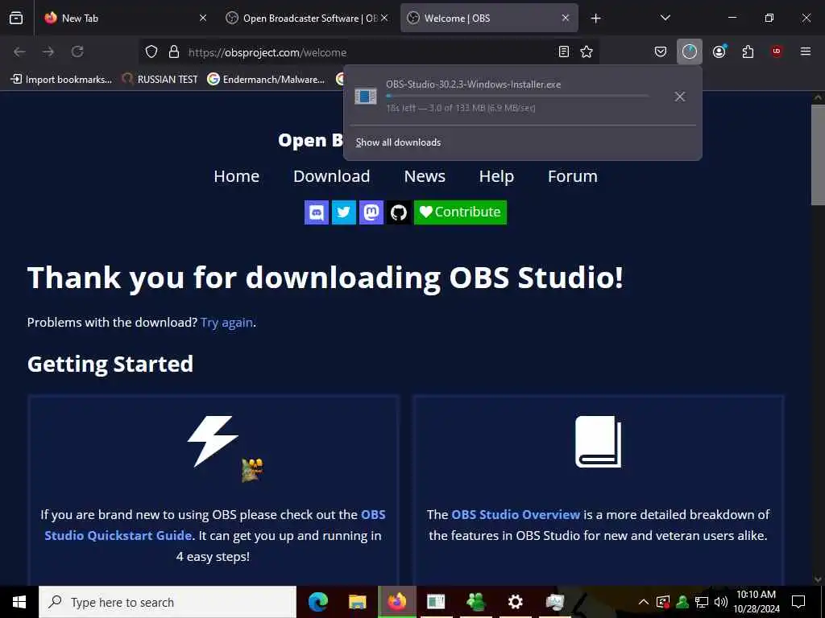Click the Try again download link

pyautogui.click(x=226, y=323)
